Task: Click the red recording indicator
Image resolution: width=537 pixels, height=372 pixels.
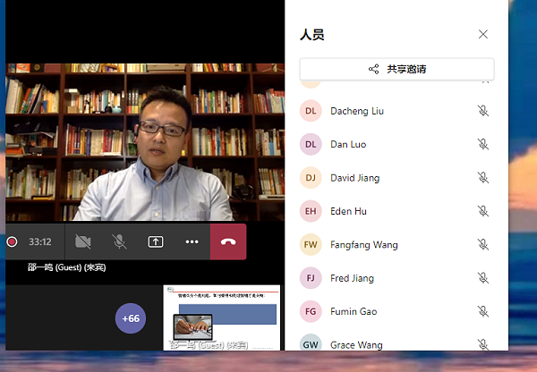Action: (13, 241)
